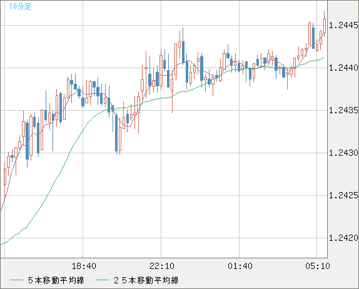
Task: Click the green 25-period average legend line
Action: point(102,280)
